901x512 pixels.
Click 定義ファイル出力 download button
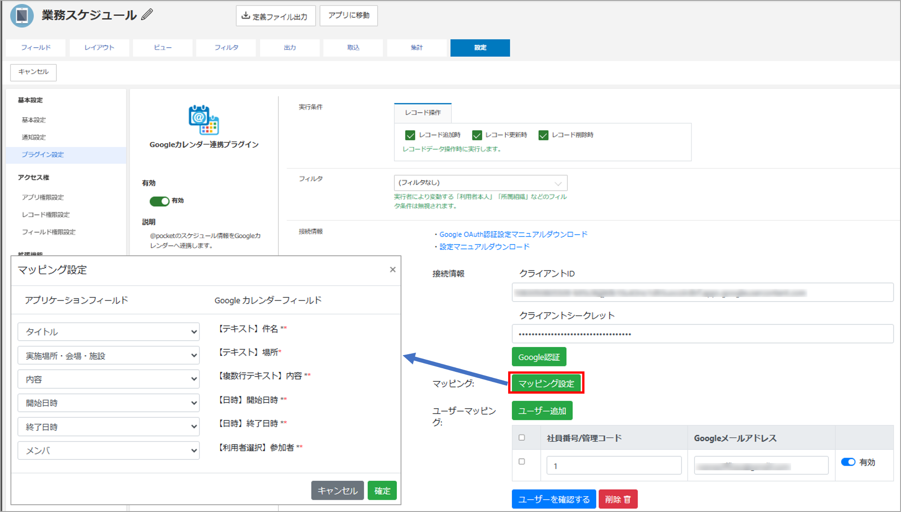(x=276, y=16)
